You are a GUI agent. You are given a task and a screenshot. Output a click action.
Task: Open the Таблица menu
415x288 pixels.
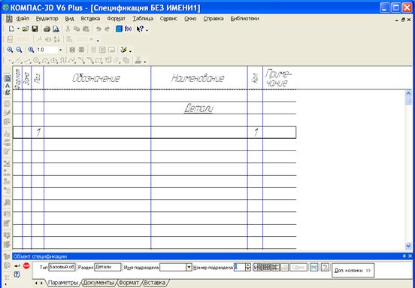(x=143, y=19)
